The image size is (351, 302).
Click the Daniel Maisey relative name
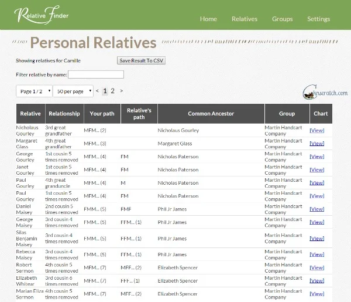(x=24, y=209)
